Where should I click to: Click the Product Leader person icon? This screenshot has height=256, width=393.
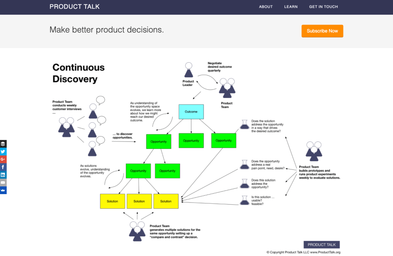click(x=188, y=70)
